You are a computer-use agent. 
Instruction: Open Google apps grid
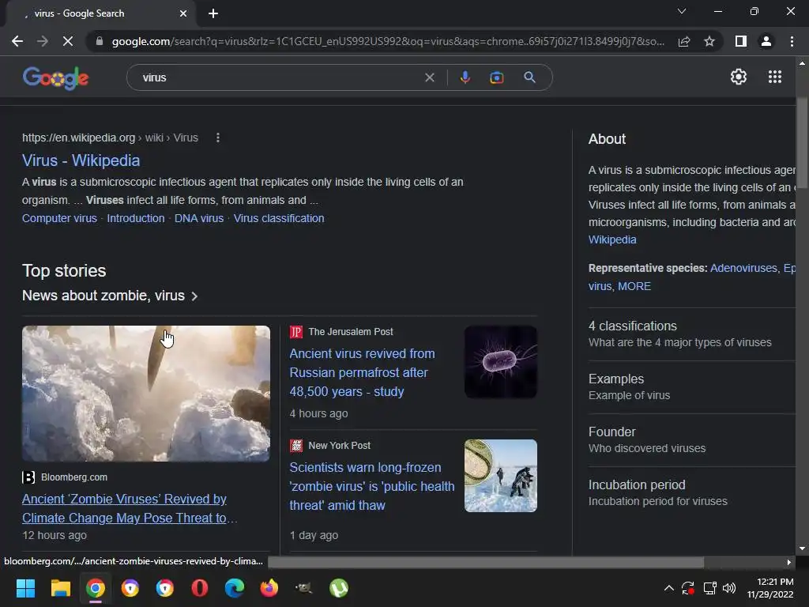coord(775,77)
